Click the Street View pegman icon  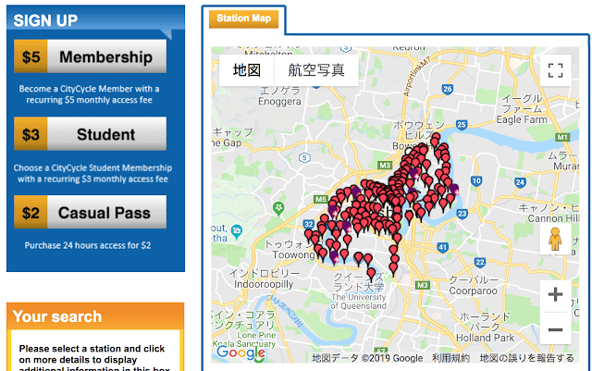(x=555, y=239)
